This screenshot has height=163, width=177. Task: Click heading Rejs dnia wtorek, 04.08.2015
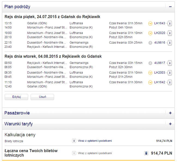click(x=53, y=56)
